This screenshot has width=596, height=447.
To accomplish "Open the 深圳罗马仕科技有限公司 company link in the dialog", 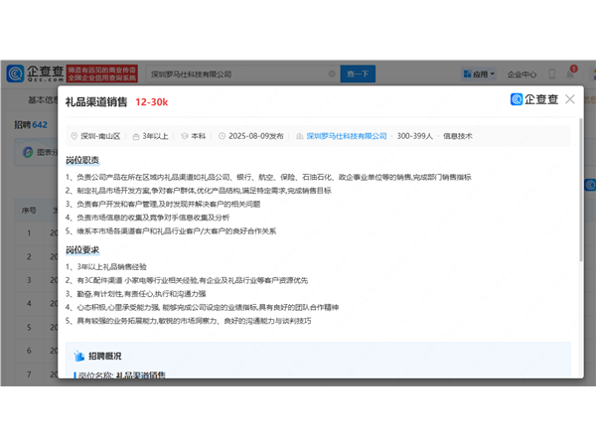I will [346, 136].
